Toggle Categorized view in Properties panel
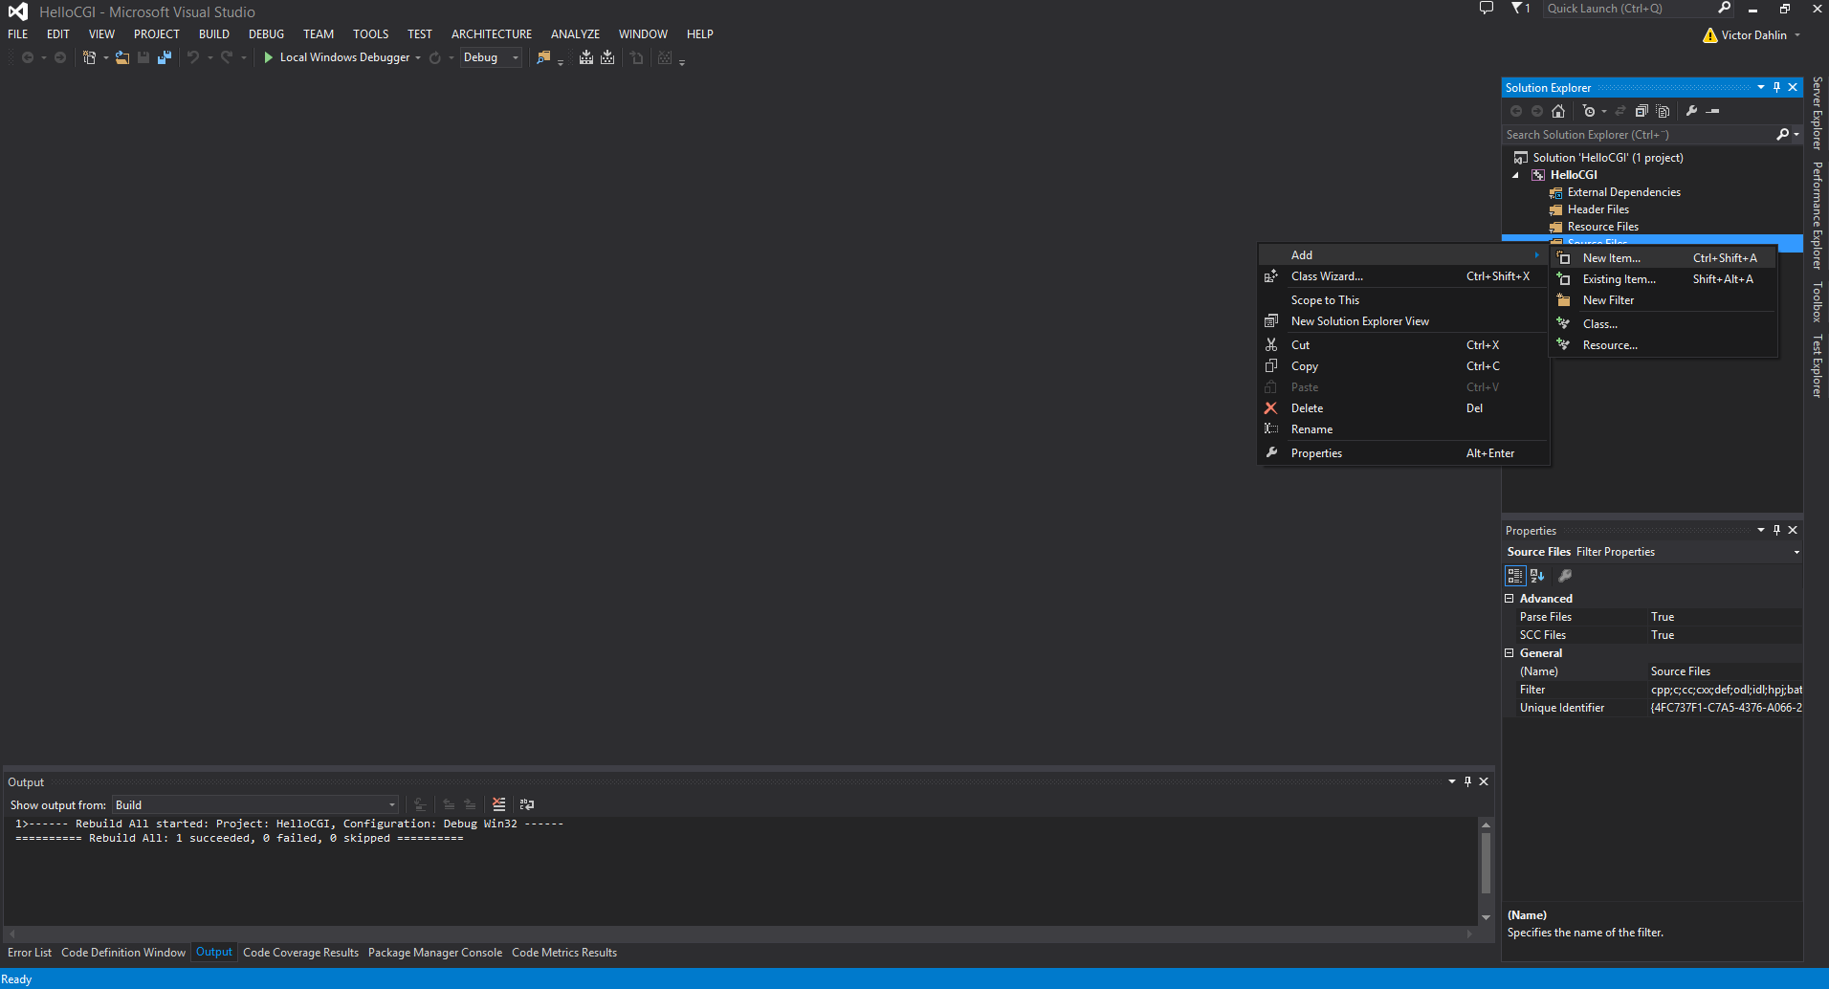1829x989 pixels. point(1515,576)
